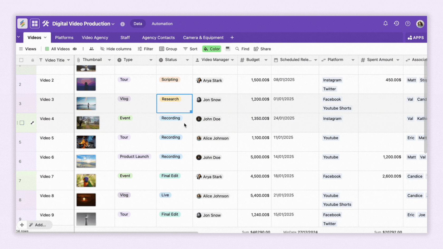Click the collaborators people icon in toolbar

click(x=92, y=49)
